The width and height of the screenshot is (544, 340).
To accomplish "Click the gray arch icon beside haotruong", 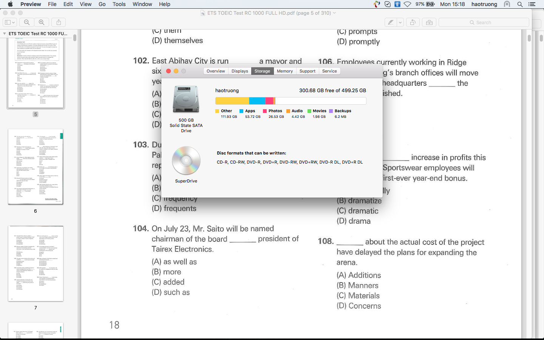I will [x=507, y=4].
